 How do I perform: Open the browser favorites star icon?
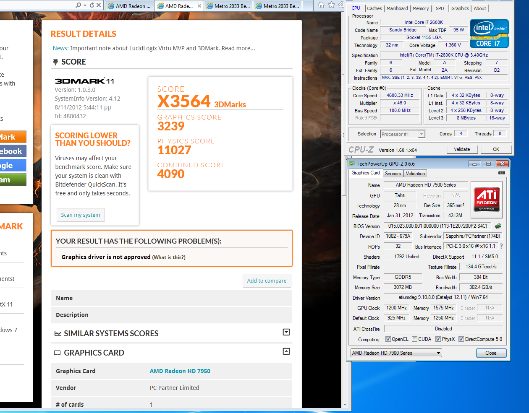click(x=331, y=5)
